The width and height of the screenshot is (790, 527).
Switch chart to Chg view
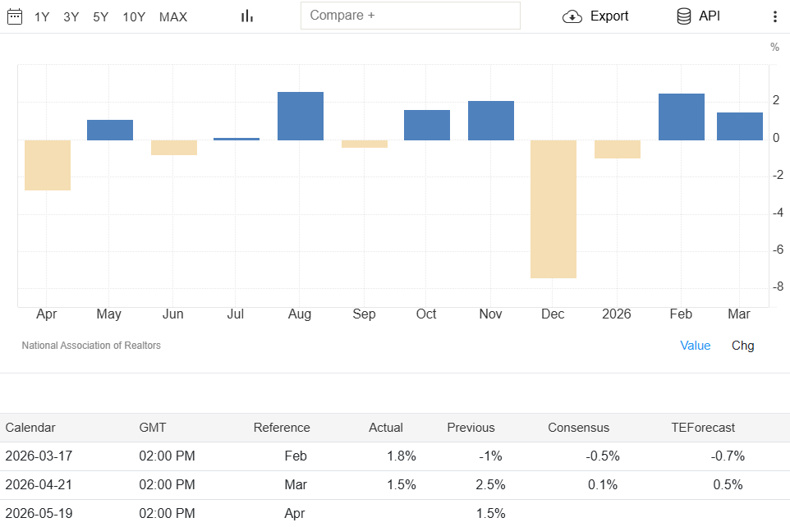[x=742, y=346]
